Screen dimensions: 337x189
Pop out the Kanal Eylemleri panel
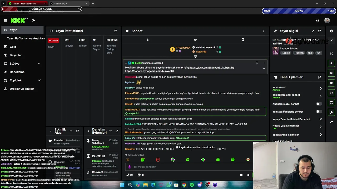pyautogui.click(x=319, y=77)
